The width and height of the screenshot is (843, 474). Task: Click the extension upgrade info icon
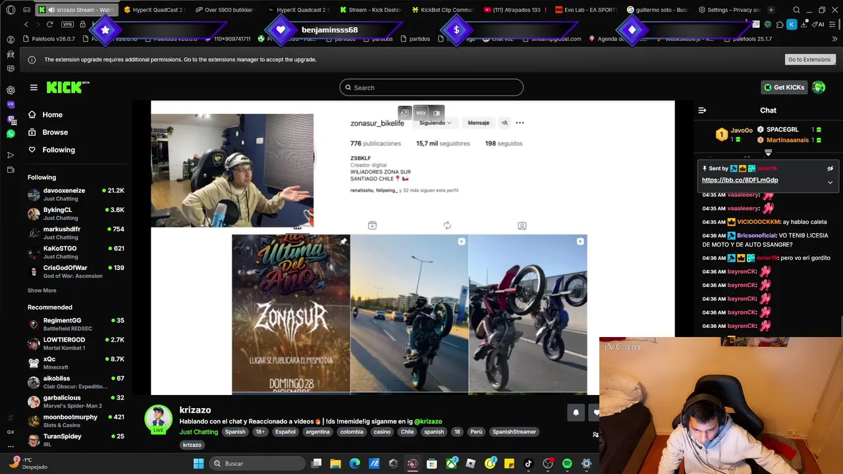point(32,59)
